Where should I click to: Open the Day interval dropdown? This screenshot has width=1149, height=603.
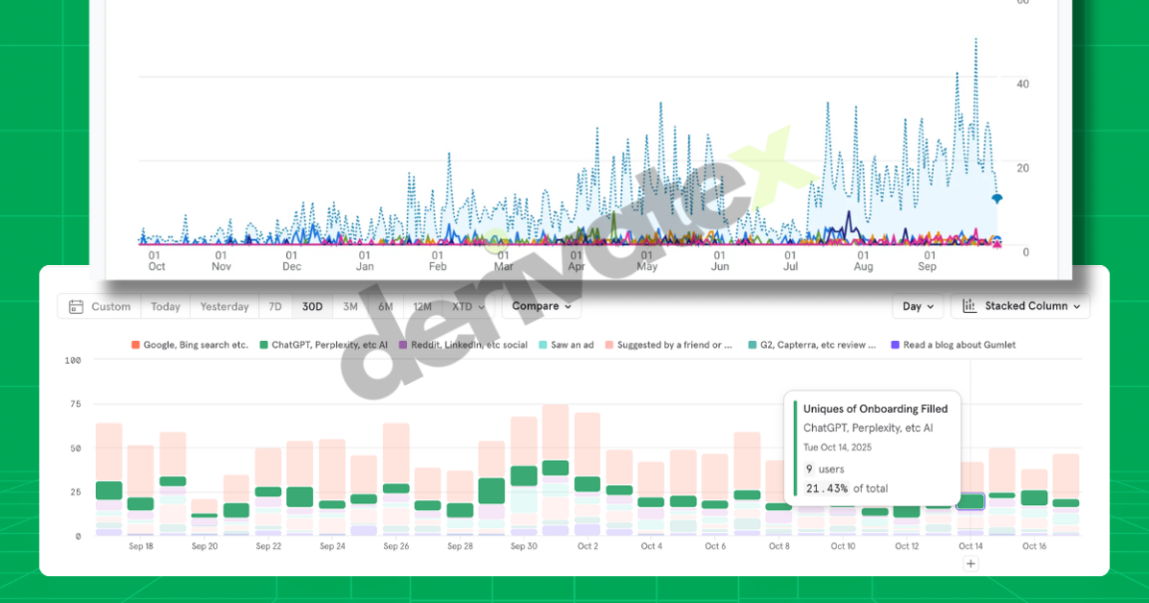click(x=916, y=306)
